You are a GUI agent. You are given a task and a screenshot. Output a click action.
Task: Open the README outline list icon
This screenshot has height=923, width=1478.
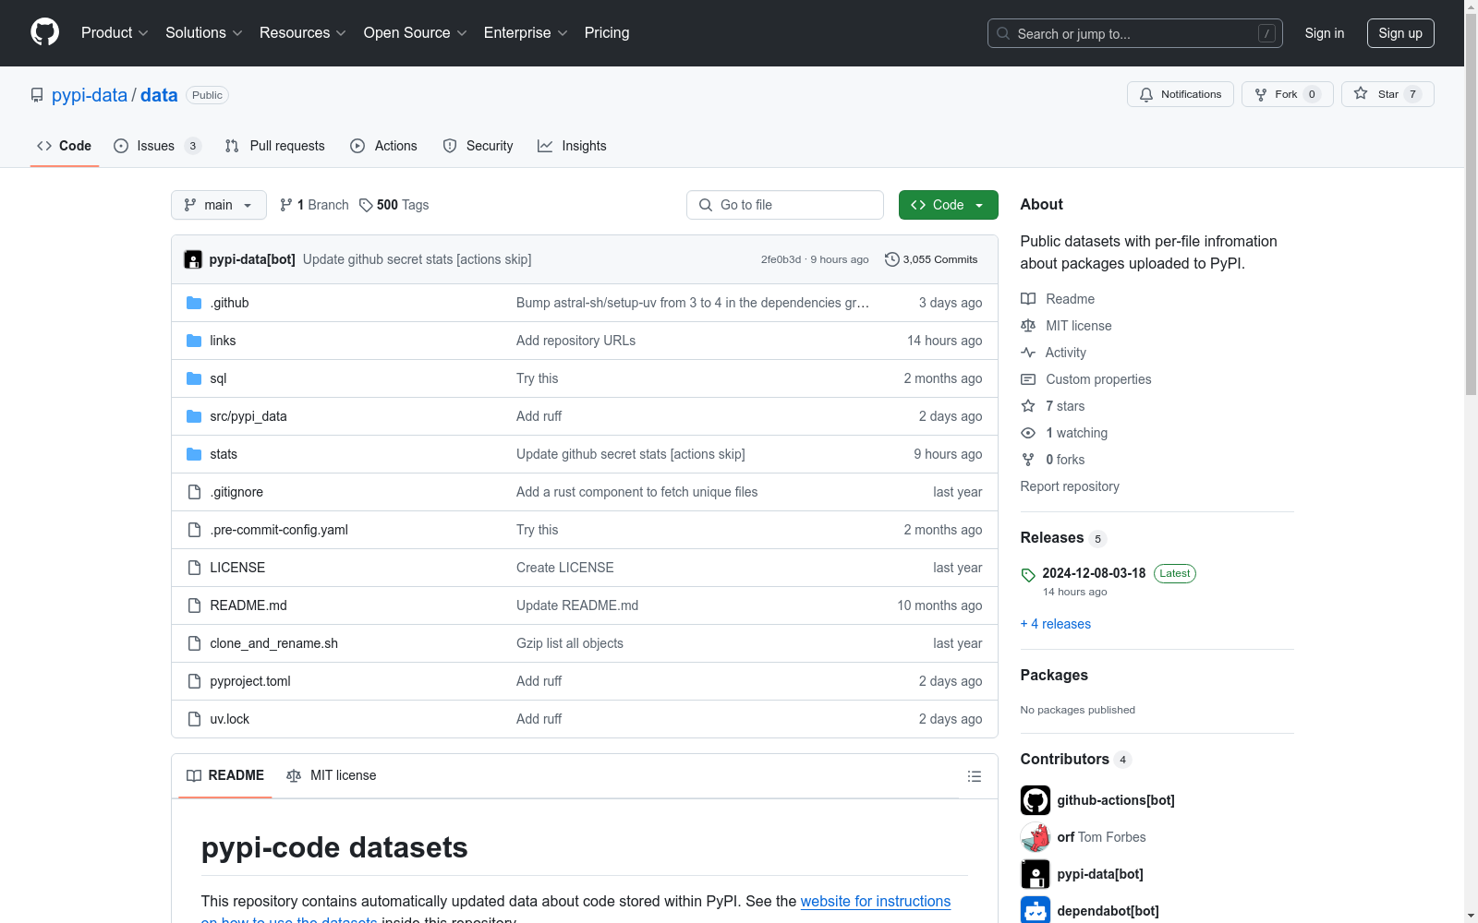click(x=974, y=776)
